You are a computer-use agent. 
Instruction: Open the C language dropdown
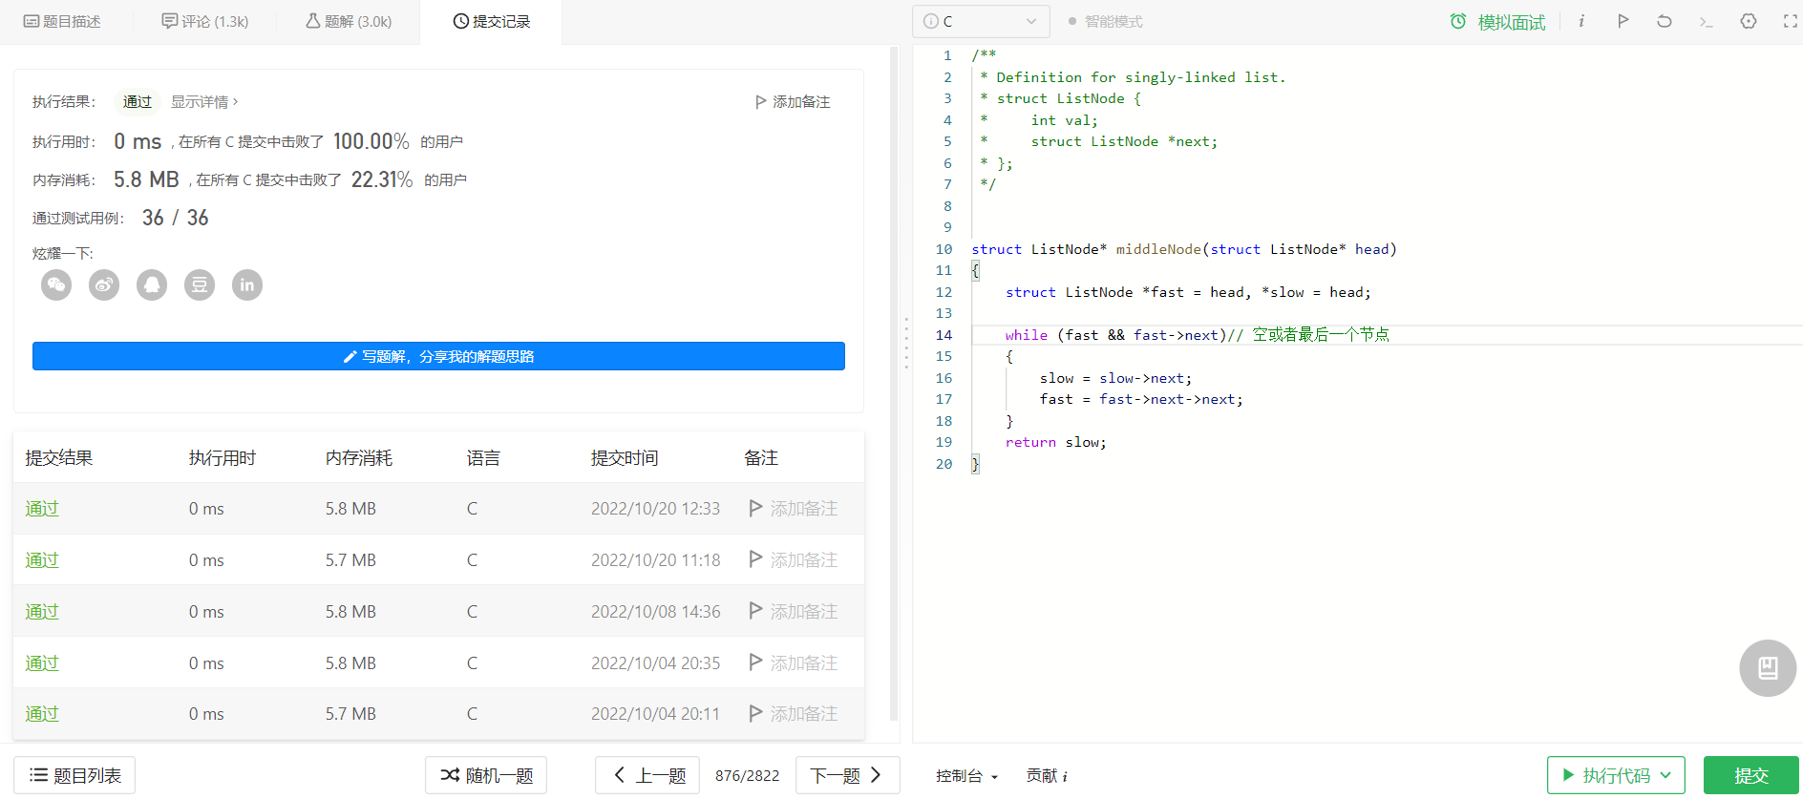click(981, 21)
